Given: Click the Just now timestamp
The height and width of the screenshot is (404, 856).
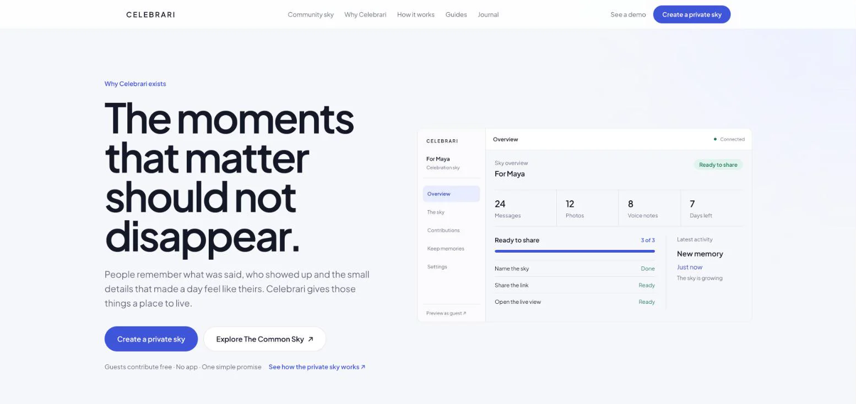Looking at the screenshot, I should (690, 267).
